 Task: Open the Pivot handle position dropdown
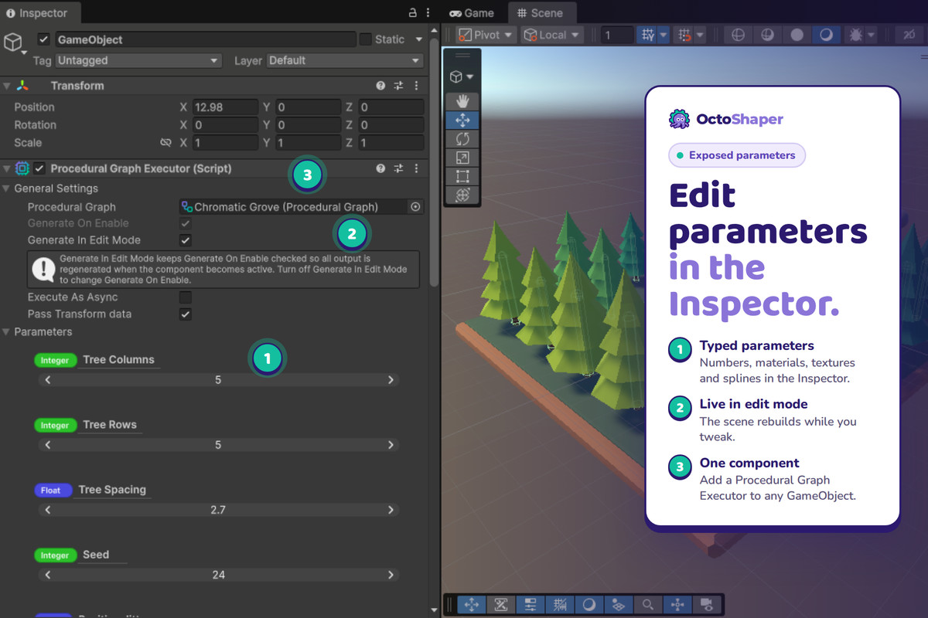pyautogui.click(x=486, y=35)
